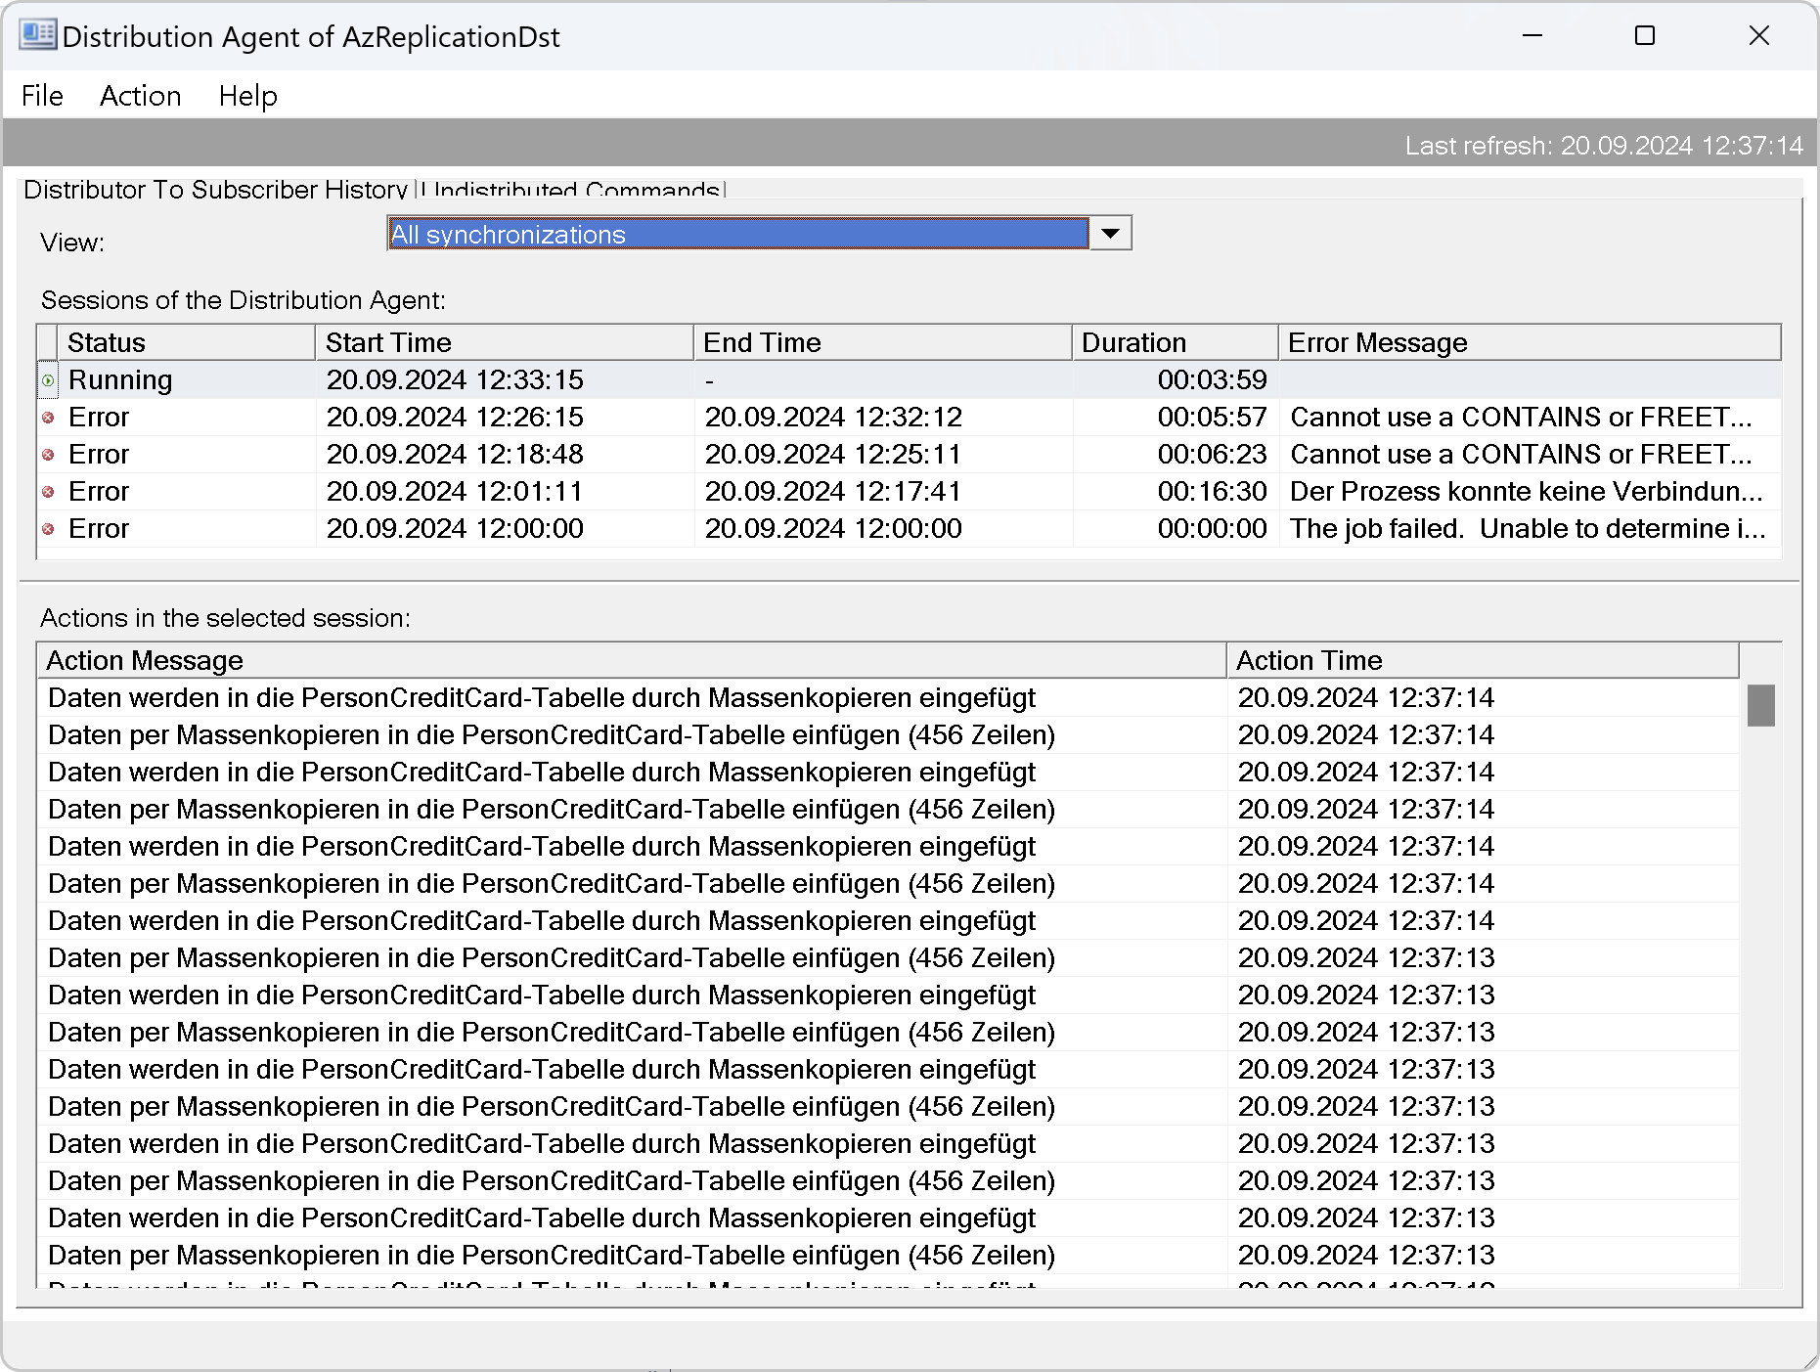The image size is (1820, 1372).
Task: Sort sessions by Status column header
Action: [x=186, y=342]
